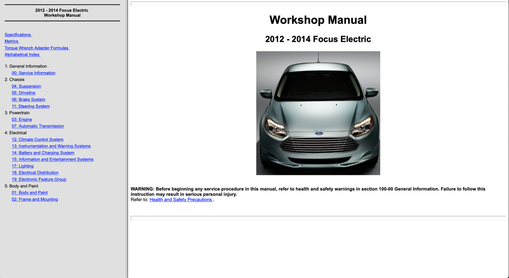Click the Ford Focus Electric car image
509x278 pixels.
(x=318, y=113)
